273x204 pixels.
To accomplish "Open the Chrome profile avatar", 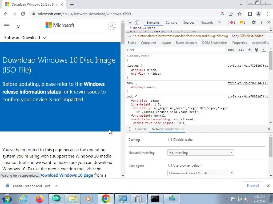I will coord(259,14).
